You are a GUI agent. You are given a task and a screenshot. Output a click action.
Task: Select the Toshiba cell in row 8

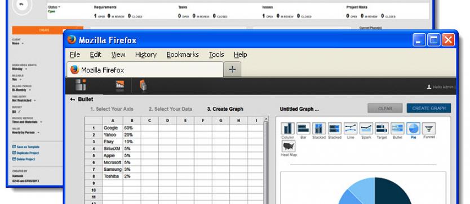point(113,176)
